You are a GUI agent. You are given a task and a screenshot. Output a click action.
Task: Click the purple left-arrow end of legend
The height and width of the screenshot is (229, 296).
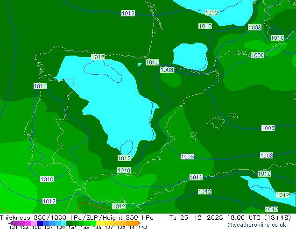coord(10,223)
